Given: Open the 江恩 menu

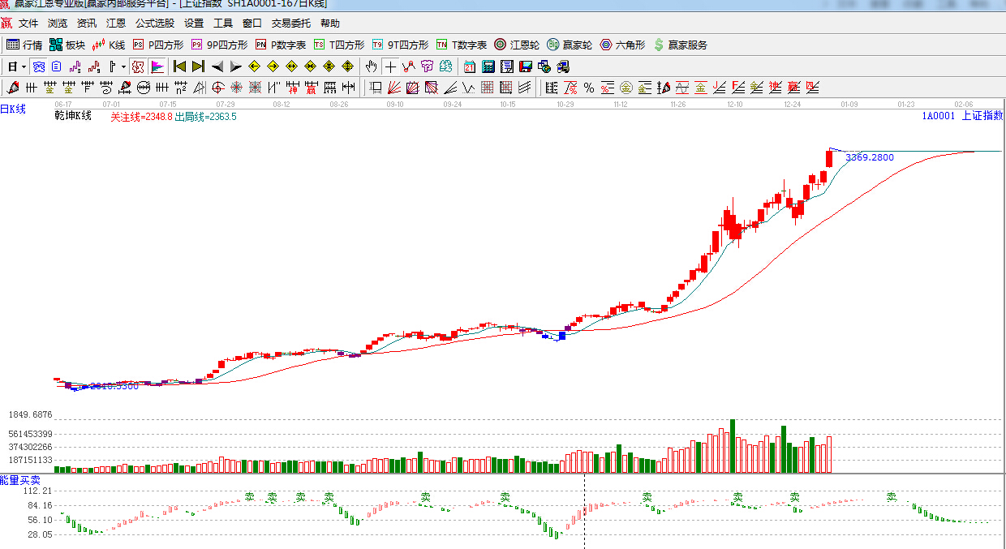Looking at the screenshot, I should coord(116,24).
